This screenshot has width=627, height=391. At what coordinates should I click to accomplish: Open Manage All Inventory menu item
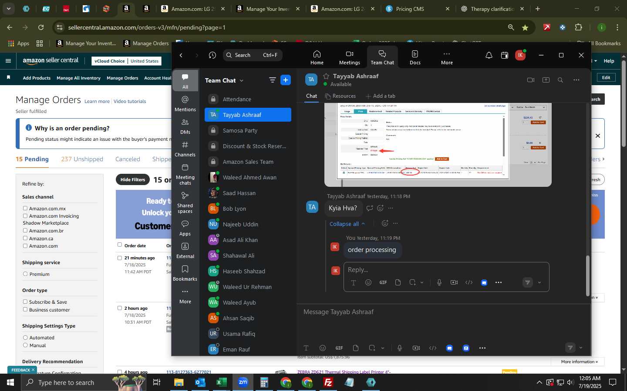78,78
